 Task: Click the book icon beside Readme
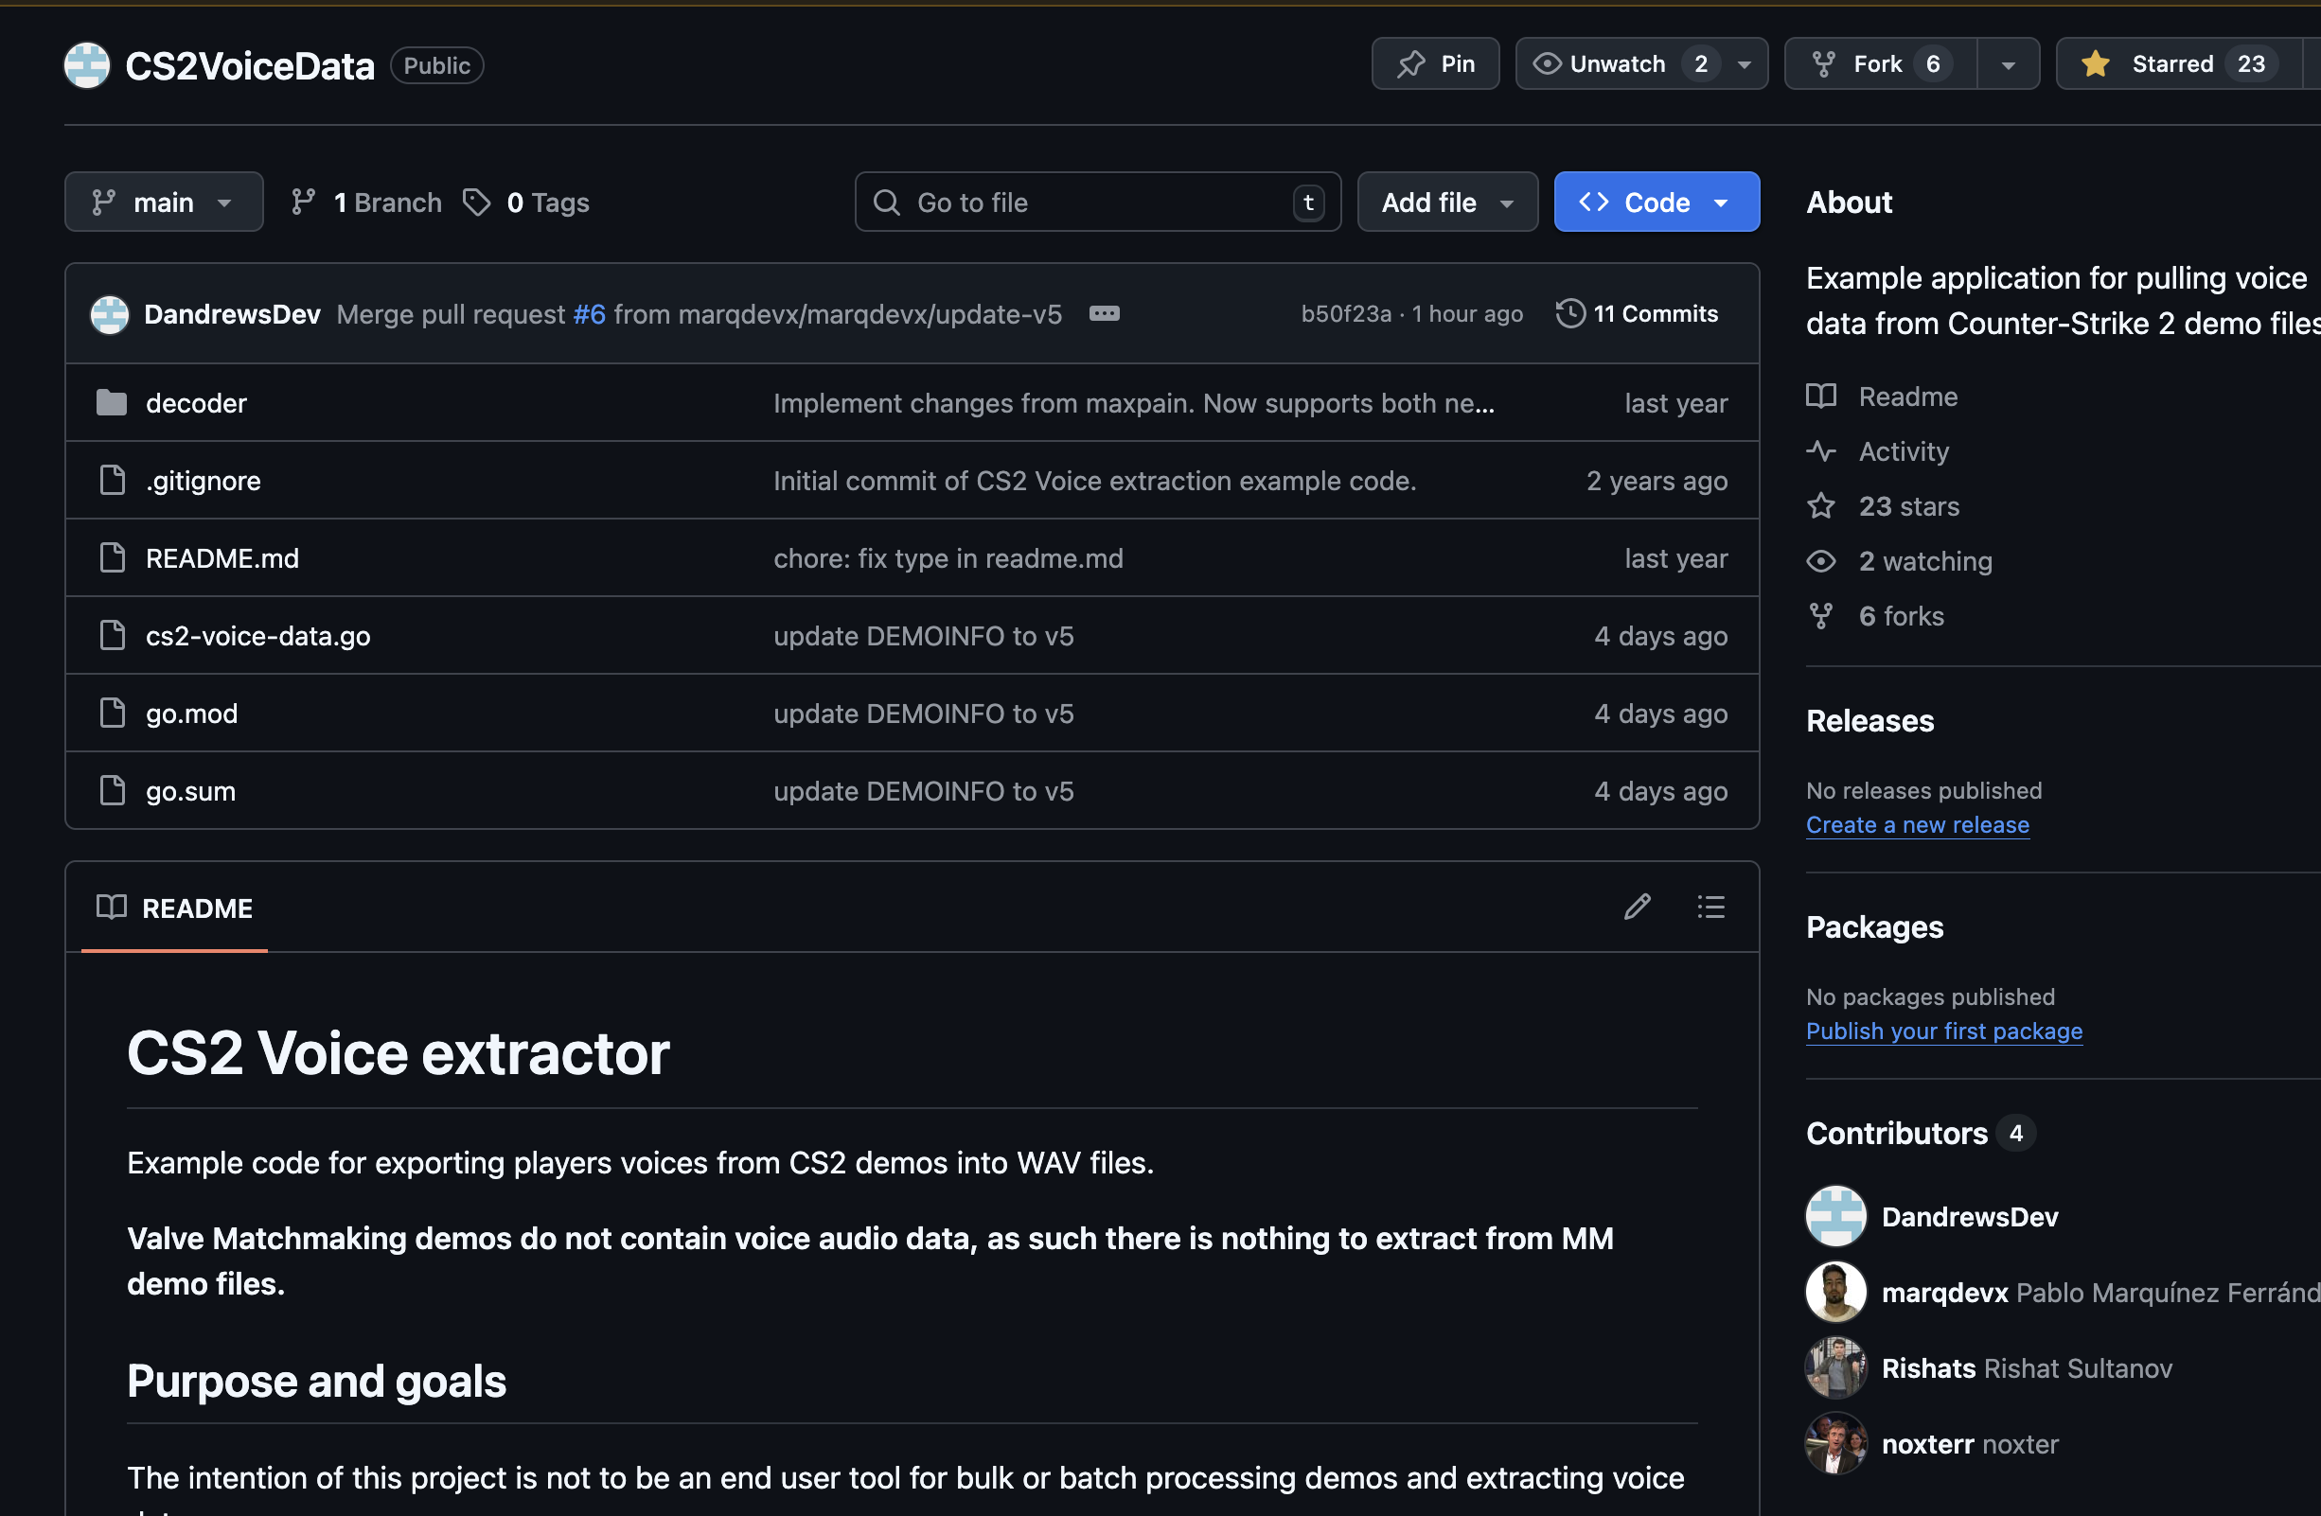pyautogui.click(x=1820, y=397)
